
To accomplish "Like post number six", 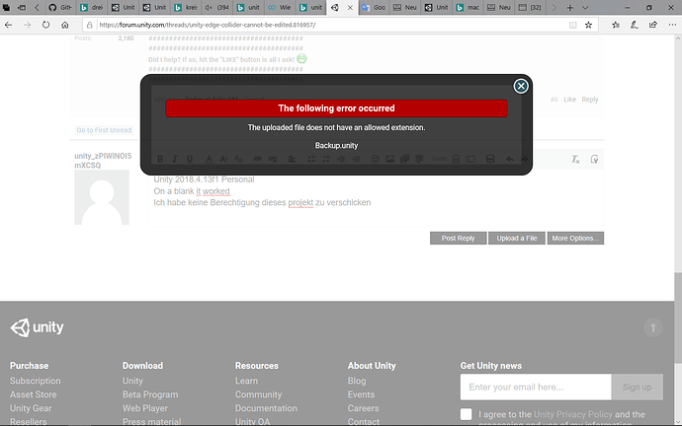I will [569, 100].
